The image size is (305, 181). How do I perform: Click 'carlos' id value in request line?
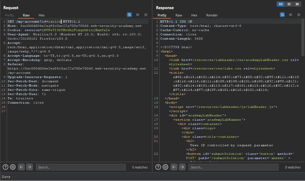click(x=55, y=22)
